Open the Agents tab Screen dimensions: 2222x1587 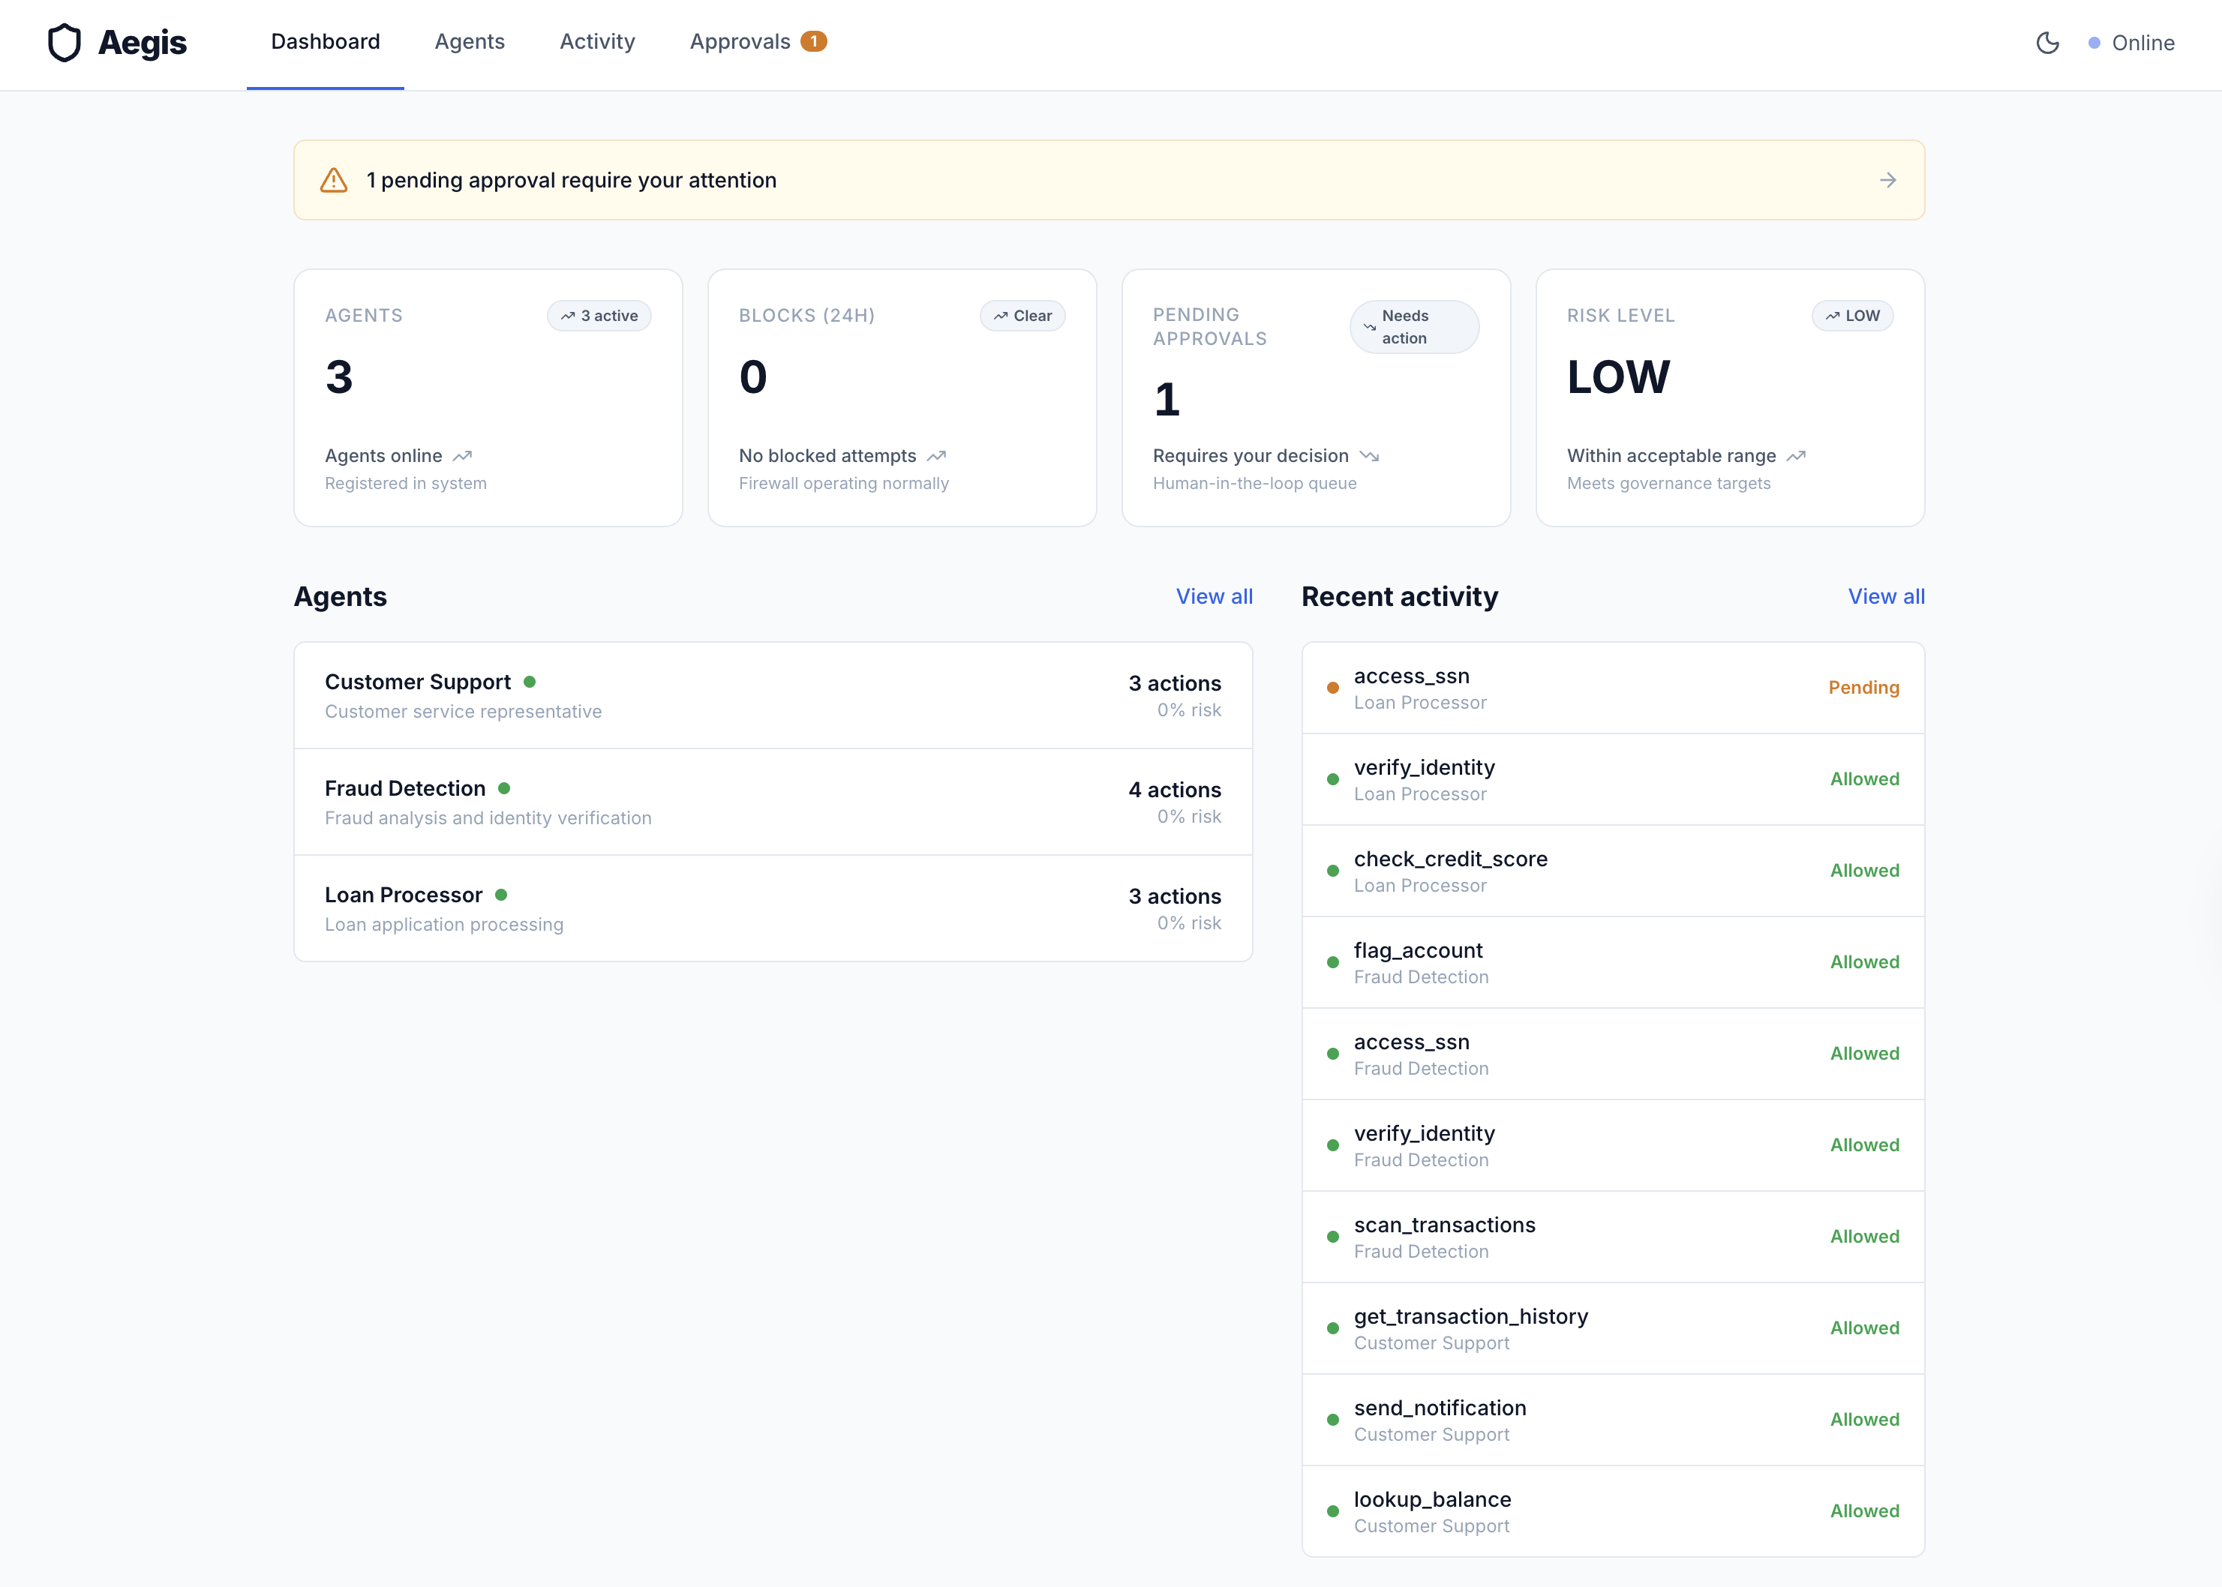(469, 42)
